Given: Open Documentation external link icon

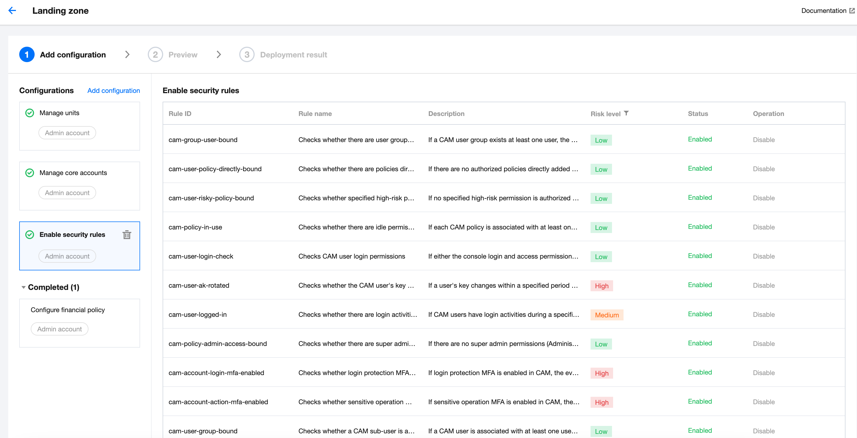Looking at the screenshot, I should click(852, 11).
